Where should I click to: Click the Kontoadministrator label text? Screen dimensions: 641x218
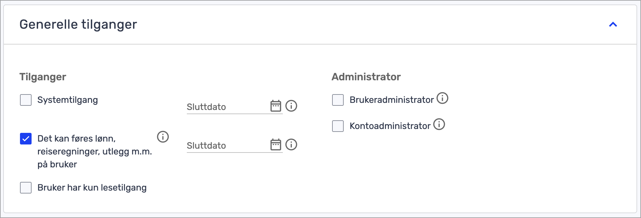[390, 126]
